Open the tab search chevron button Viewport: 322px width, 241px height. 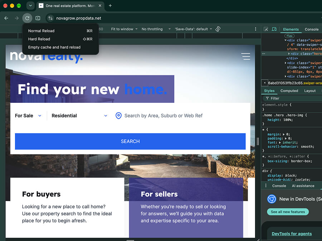pos(30,6)
